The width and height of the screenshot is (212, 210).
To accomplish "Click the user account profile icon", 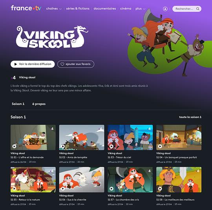I will (x=165, y=9).
